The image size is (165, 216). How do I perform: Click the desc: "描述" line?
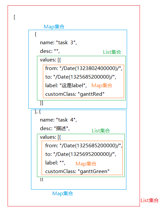[x=55, y=128]
